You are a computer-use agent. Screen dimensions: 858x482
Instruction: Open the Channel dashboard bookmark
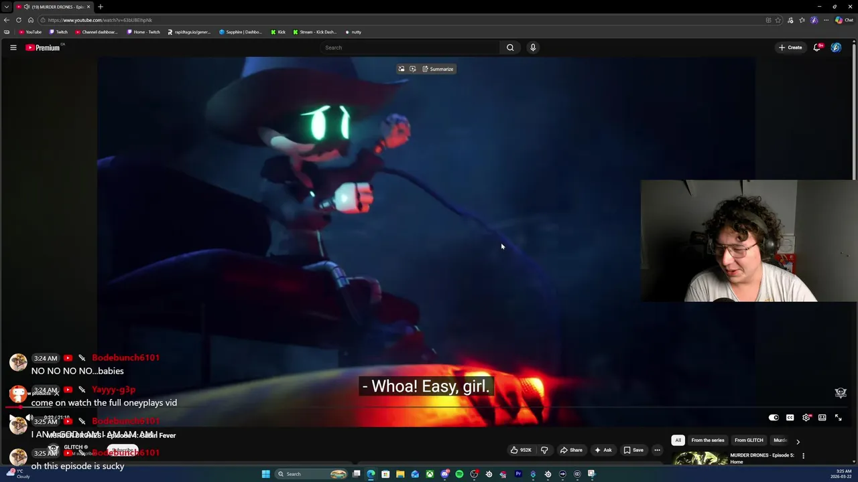96,32
